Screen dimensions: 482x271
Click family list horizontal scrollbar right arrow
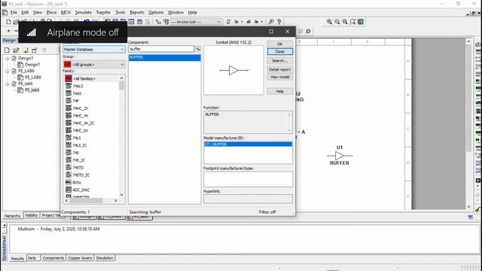click(115, 201)
